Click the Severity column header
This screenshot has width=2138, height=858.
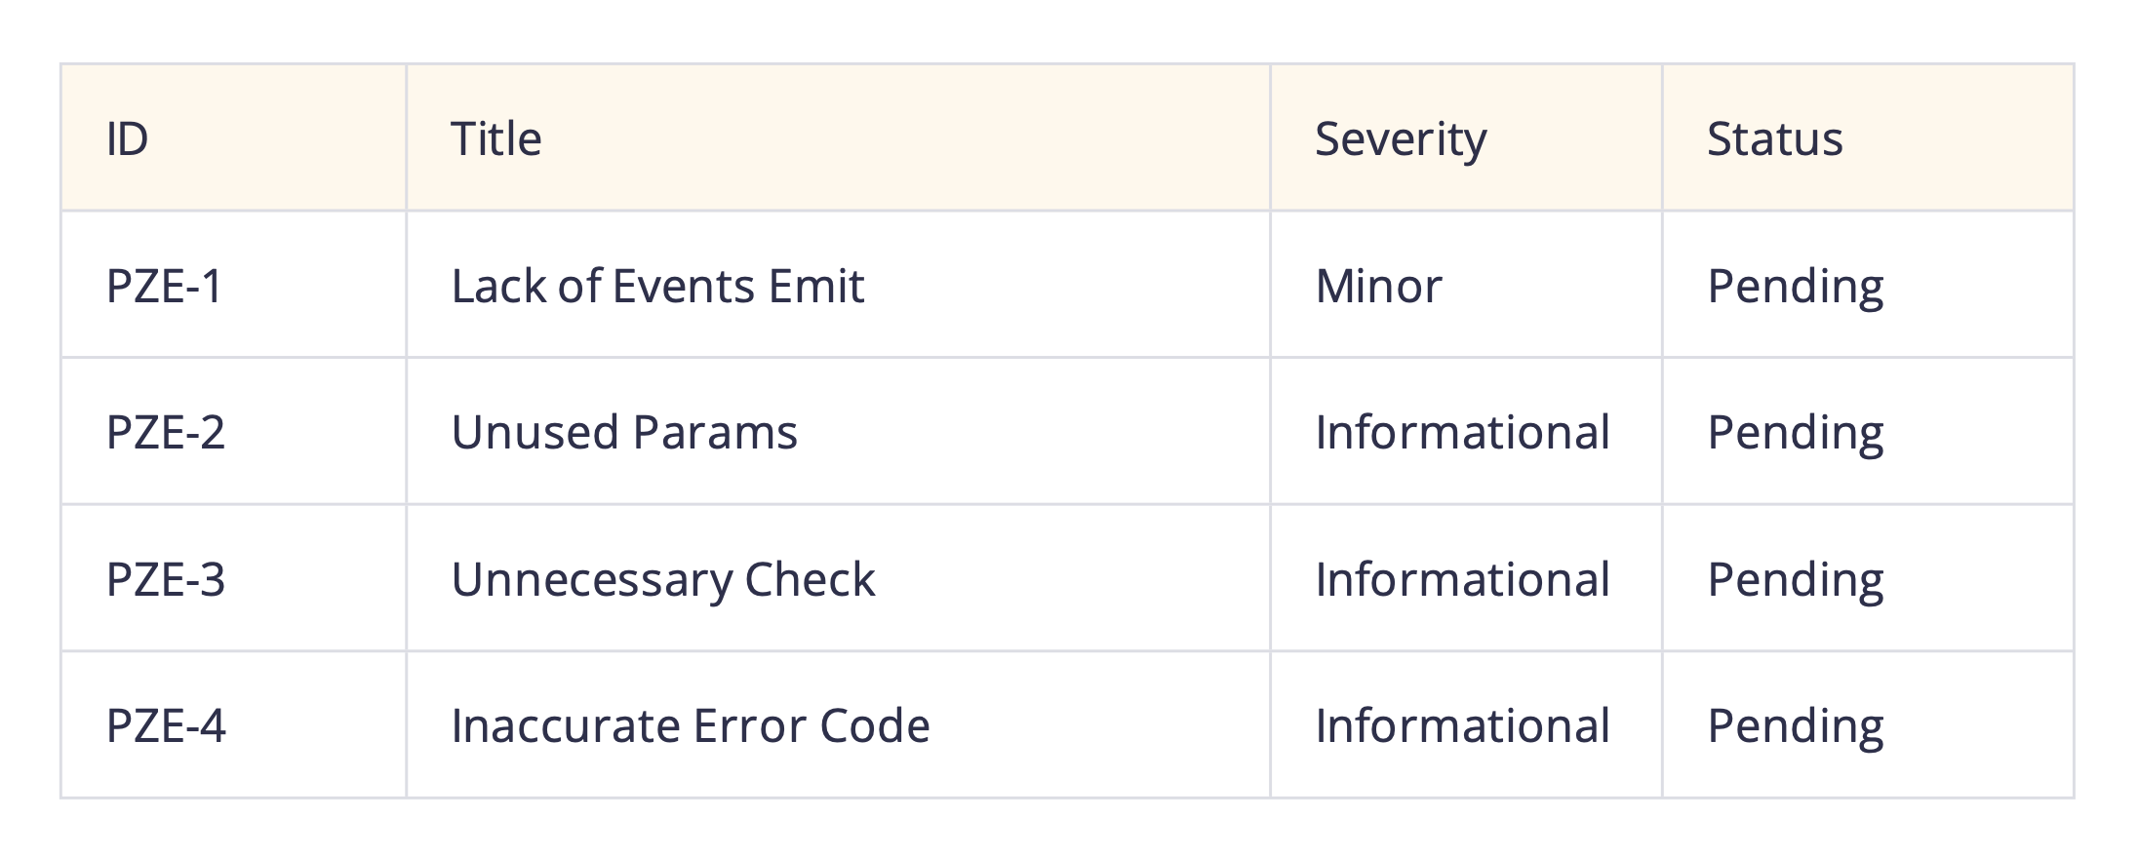pyautogui.click(x=1401, y=138)
